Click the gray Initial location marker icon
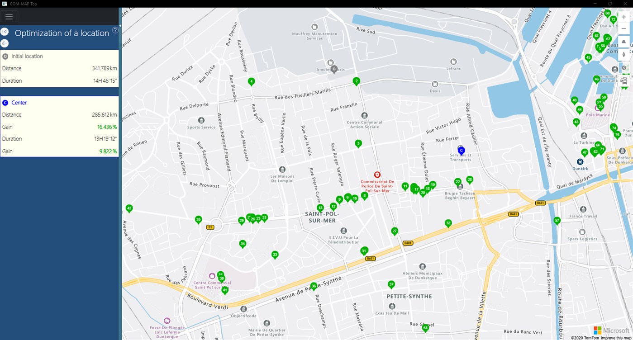 click(5, 56)
